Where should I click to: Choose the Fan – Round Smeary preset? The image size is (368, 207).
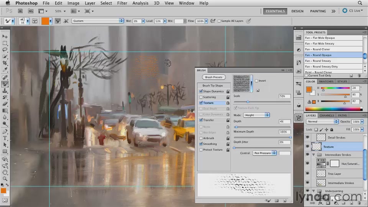click(x=333, y=61)
